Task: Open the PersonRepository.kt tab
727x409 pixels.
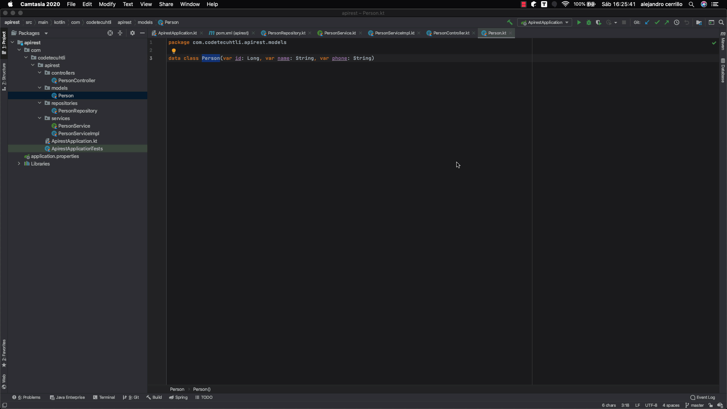Action: [x=287, y=33]
